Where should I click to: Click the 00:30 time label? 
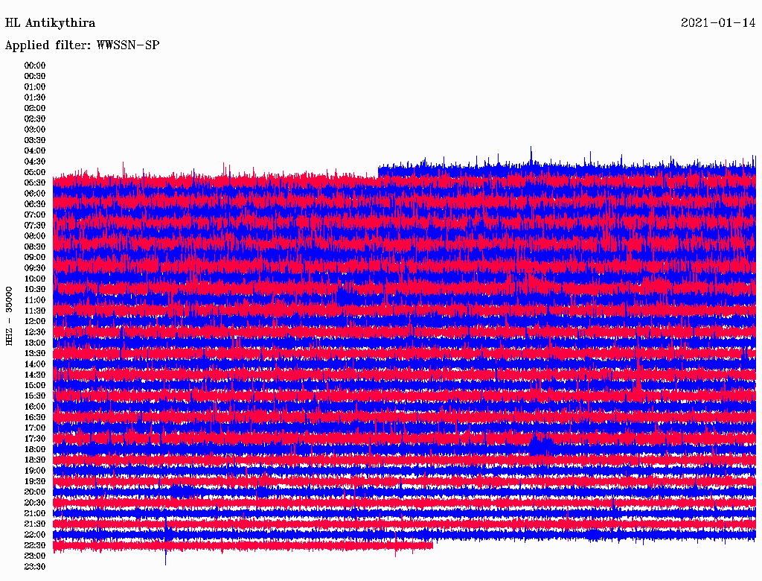[x=35, y=76]
